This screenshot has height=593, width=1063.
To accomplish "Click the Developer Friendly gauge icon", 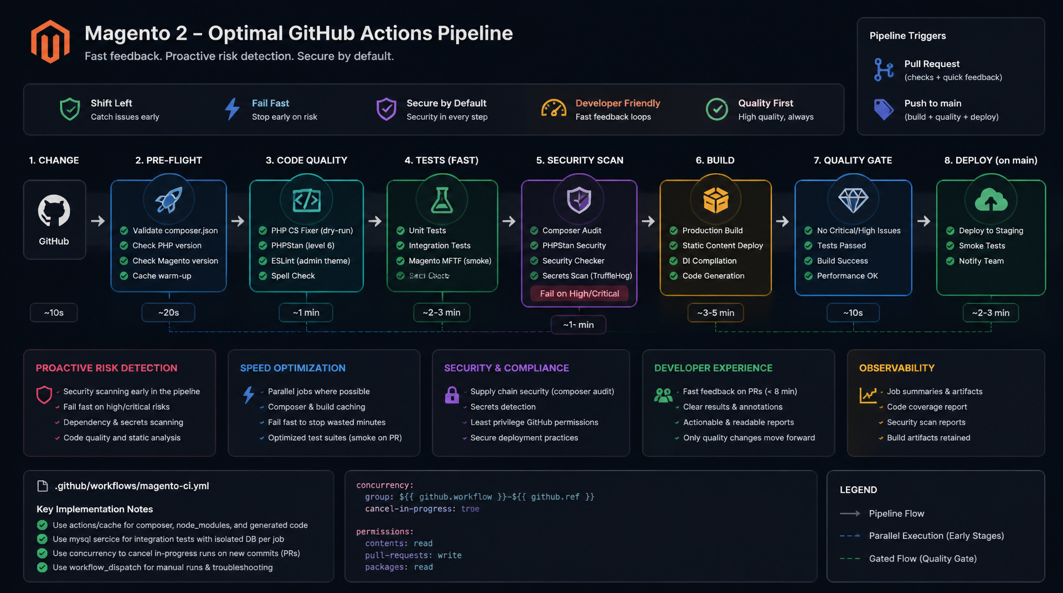I will pyautogui.click(x=554, y=108).
